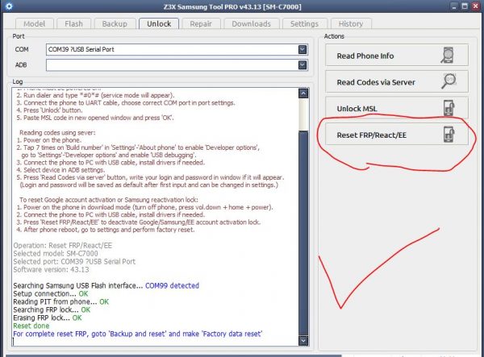Click 'For complete reset FRP' log line

click(x=138, y=334)
